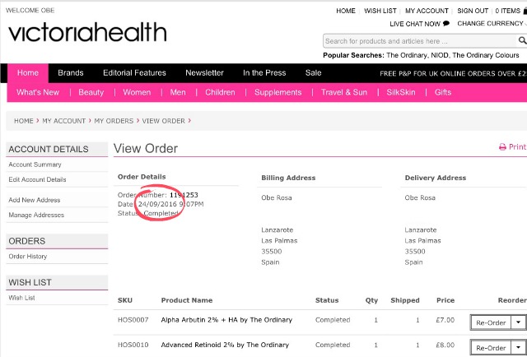Click 'FREE P&P FOR UK ONLINE ORDERS' banner

453,73
